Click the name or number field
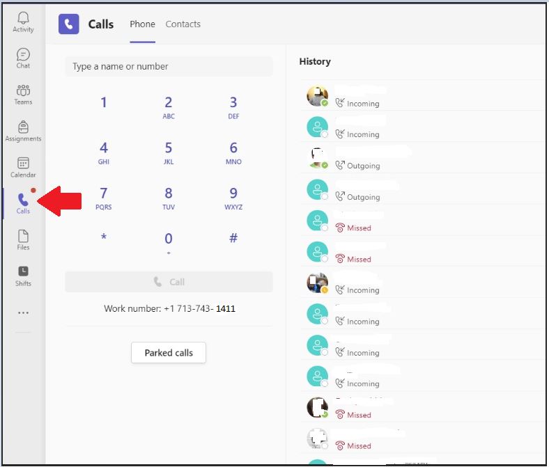The width and height of the screenshot is (549, 467). coord(169,67)
